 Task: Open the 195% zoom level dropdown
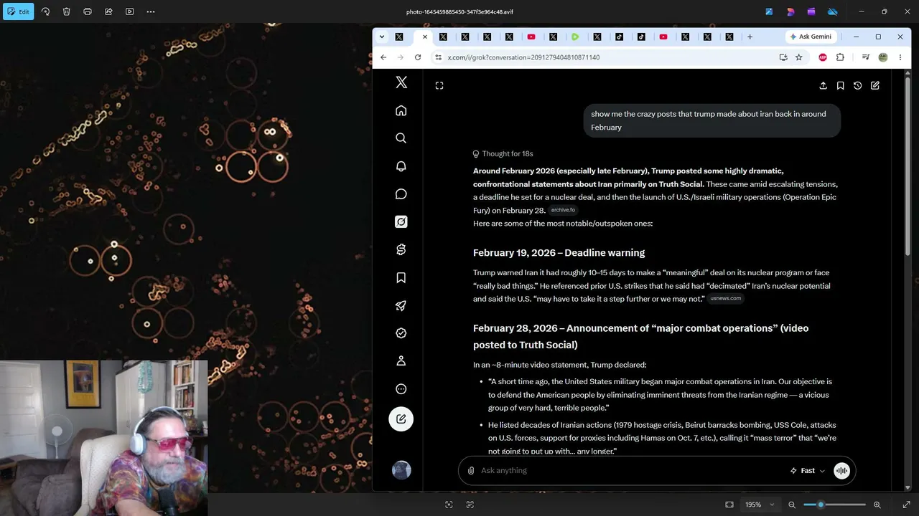761,505
